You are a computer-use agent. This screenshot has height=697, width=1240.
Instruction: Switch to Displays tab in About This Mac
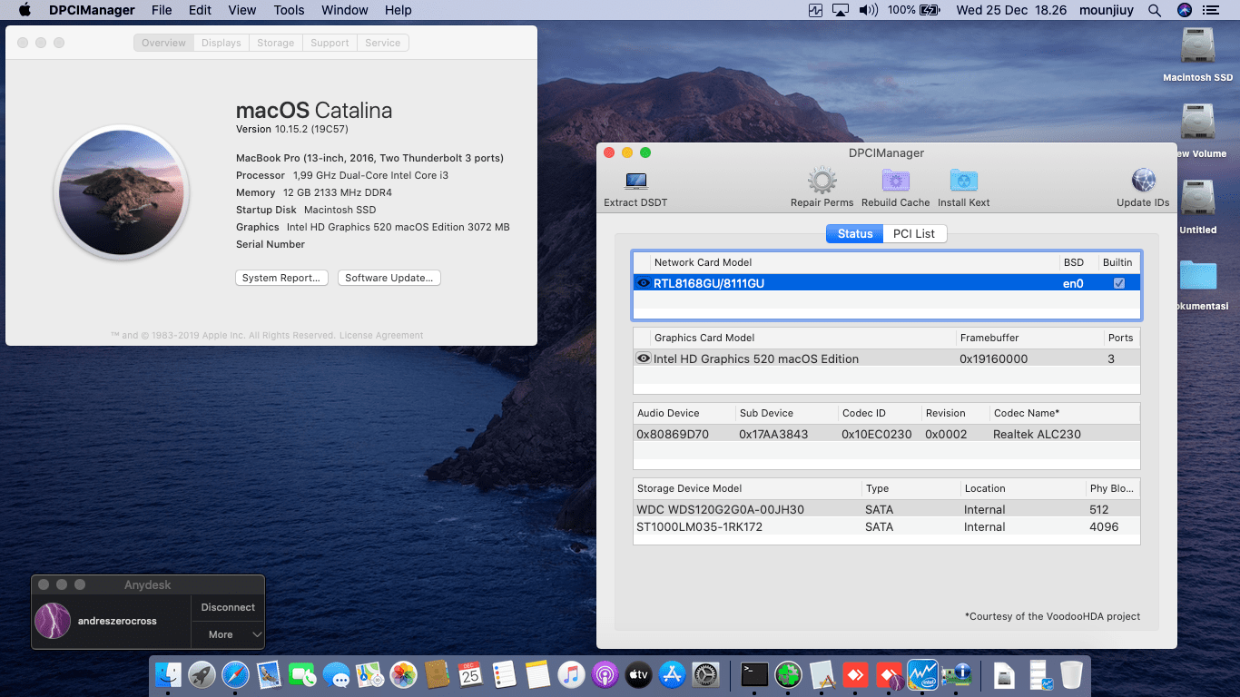pos(221,43)
